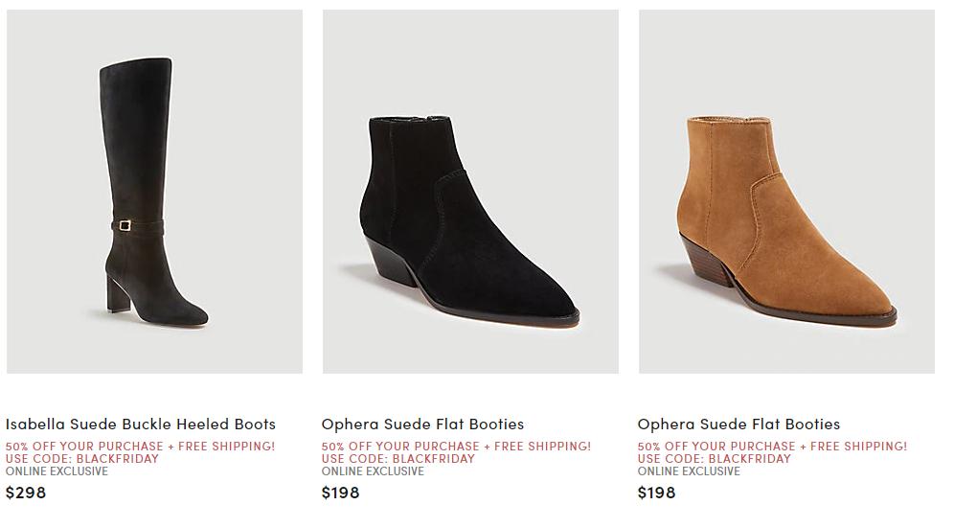The image size is (954, 528).
Task: Click the Isabella Suede Buckle Heeled Boots title
Action: tap(141, 424)
